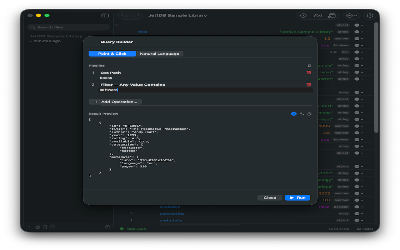This screenshot has height=250, width=400.
Task: Click the import tray icon at sidebar bottom
Action: 37,227
